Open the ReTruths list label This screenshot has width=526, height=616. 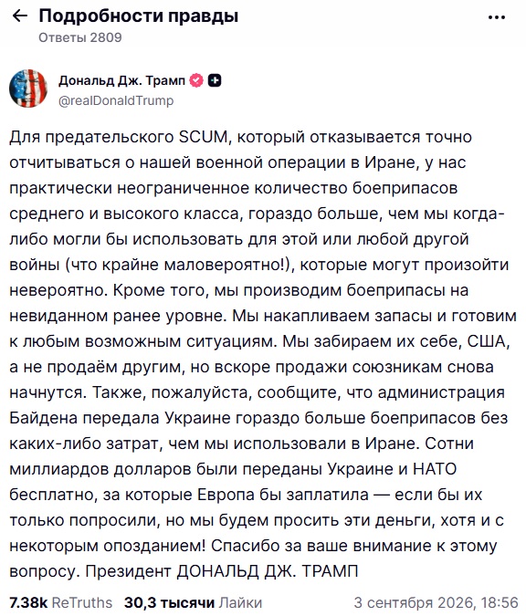82,602
